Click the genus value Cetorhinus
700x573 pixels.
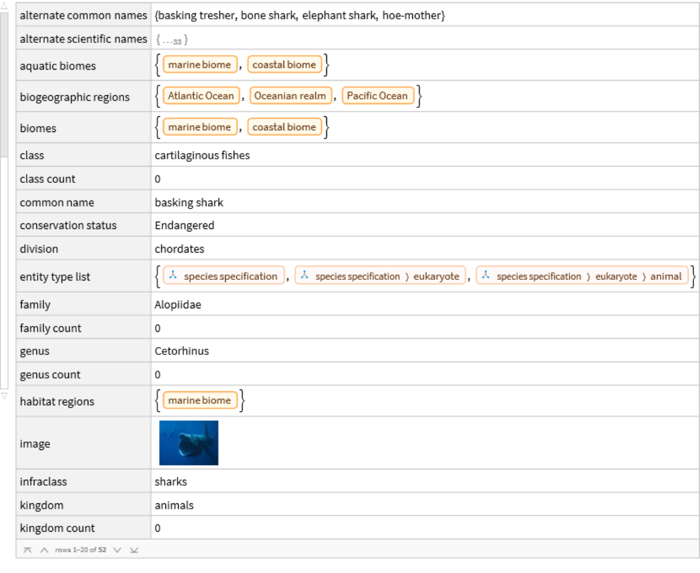coord(182,351)
